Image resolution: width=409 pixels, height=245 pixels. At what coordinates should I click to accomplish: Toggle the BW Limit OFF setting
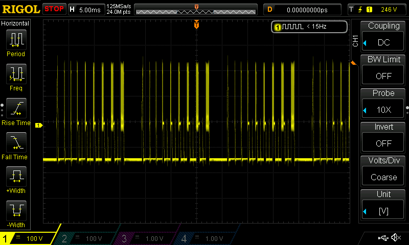383,70
